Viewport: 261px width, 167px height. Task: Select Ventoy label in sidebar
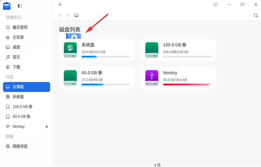pos(19,127)
